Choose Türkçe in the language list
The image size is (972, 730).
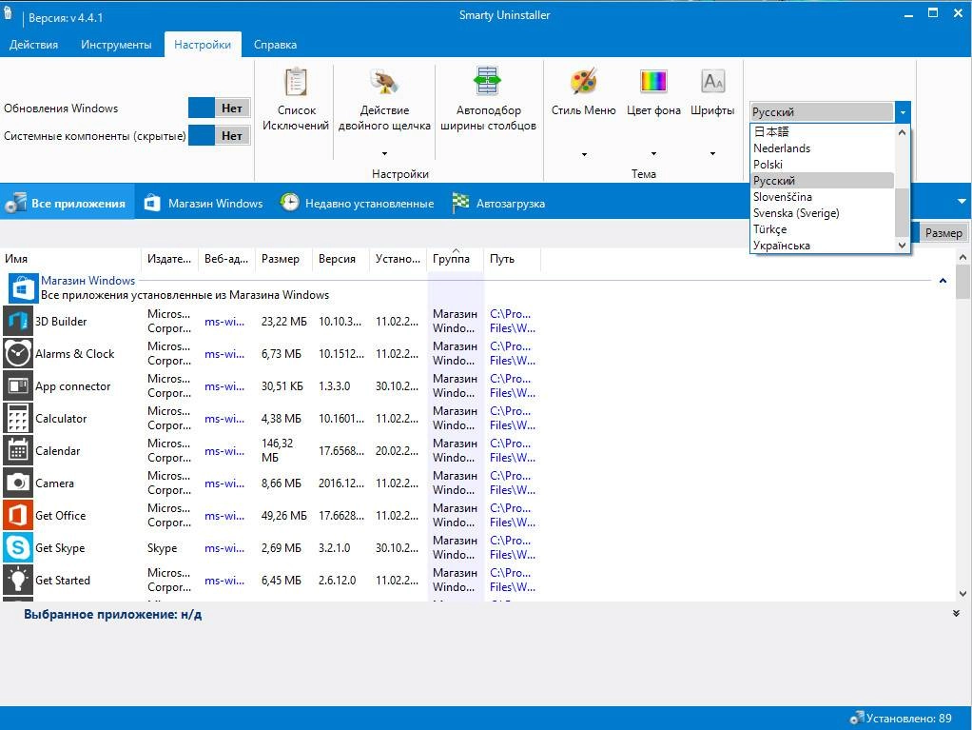coord(823,228)
